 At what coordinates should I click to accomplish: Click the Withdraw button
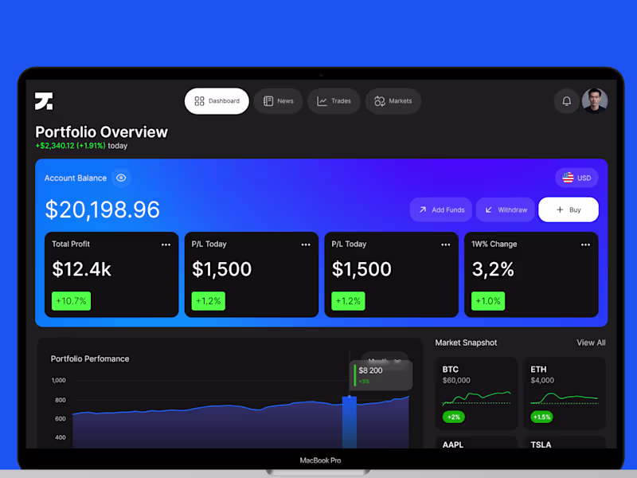pyautogui.click(x=506, y=210)
